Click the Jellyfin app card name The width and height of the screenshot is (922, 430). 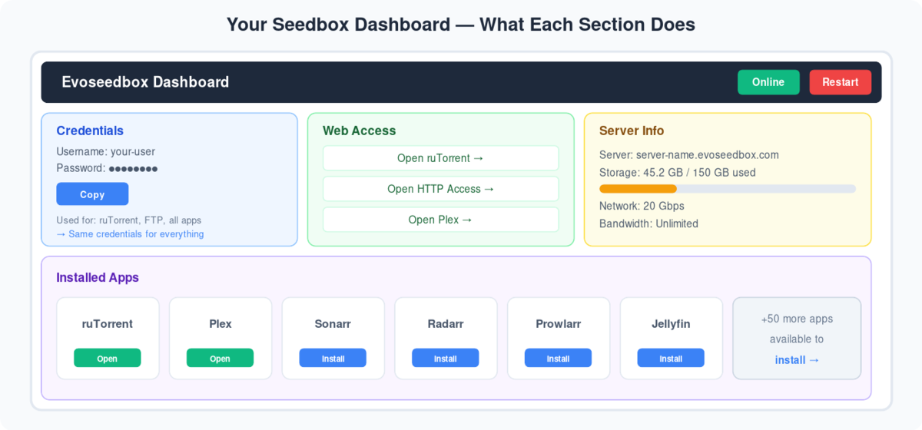point(671,324)
